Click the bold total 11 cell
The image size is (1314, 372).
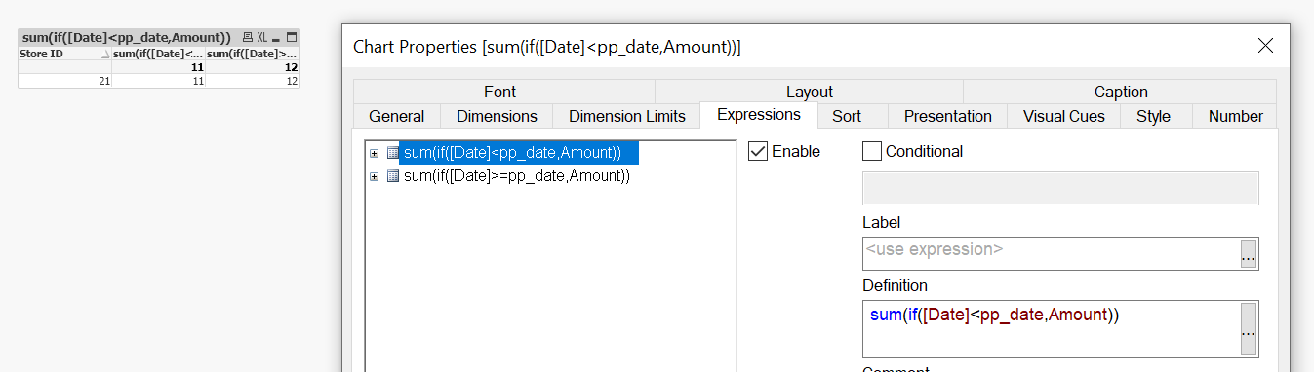pos(158,68)
